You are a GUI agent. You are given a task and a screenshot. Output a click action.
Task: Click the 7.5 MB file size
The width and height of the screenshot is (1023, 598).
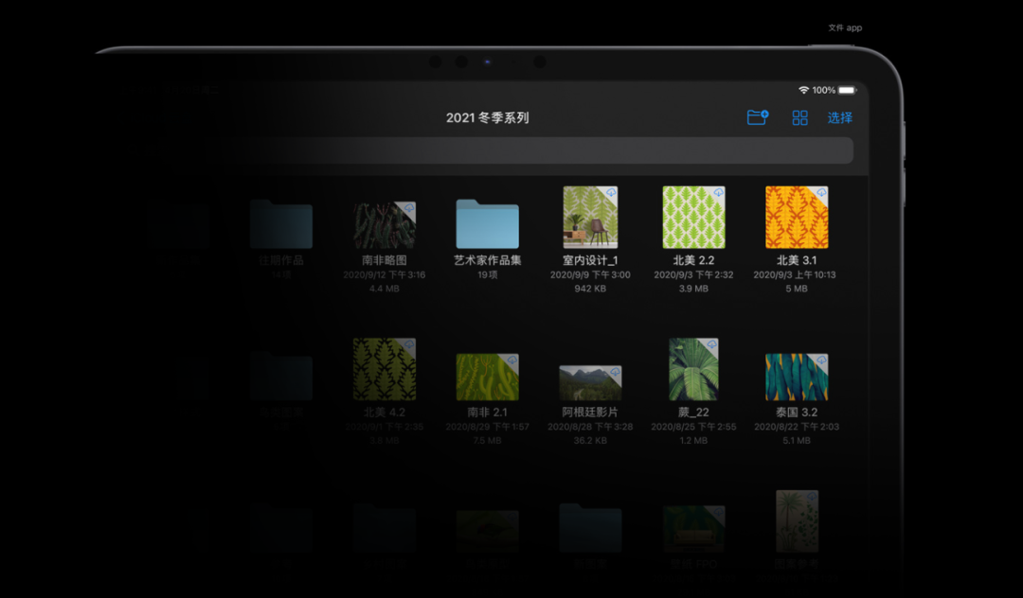tap(488, 440)
